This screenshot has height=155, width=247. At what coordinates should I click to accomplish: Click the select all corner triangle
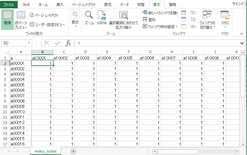7,52
